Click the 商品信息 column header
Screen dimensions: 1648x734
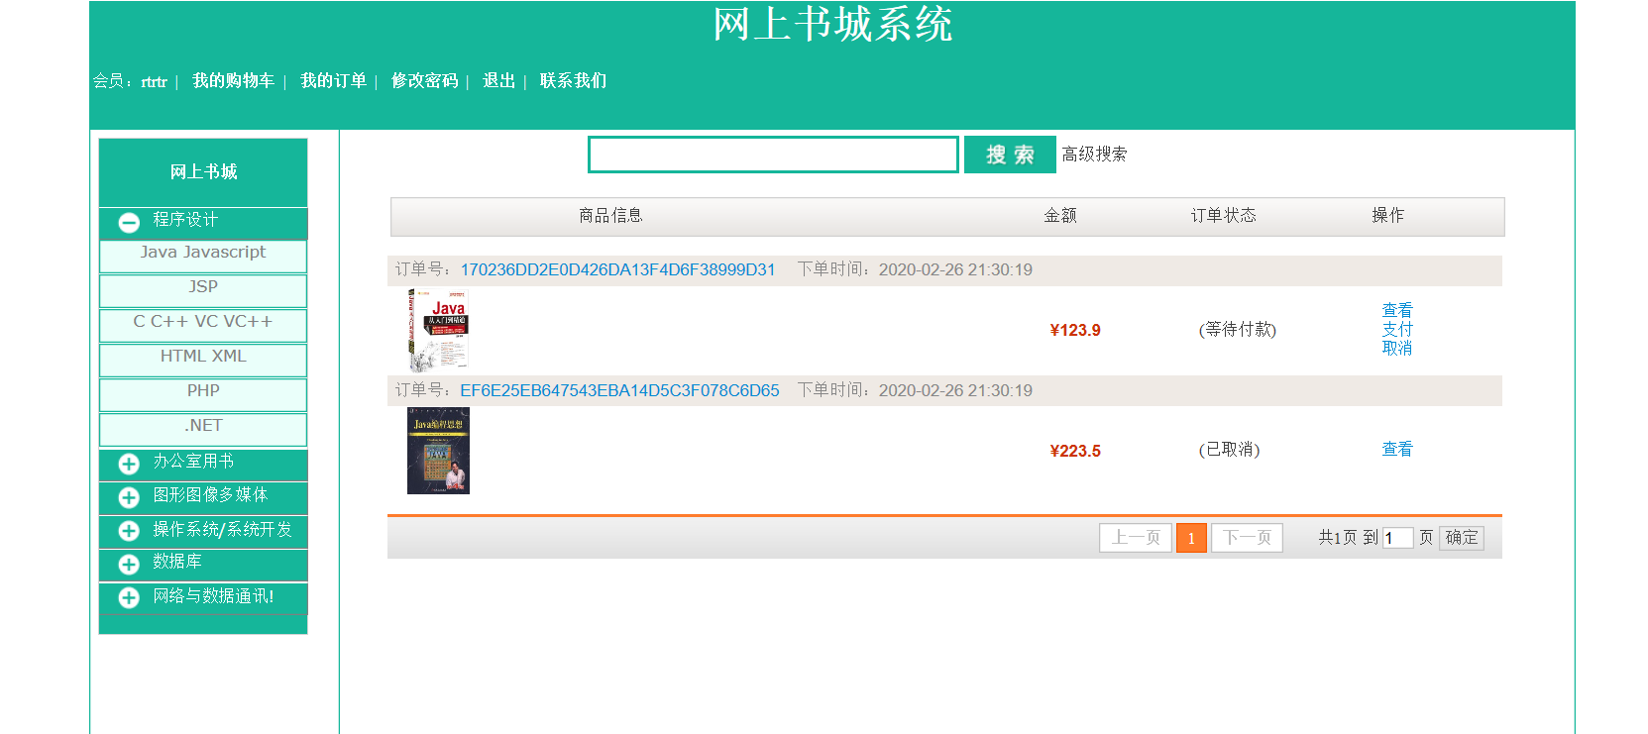(610, 216)
